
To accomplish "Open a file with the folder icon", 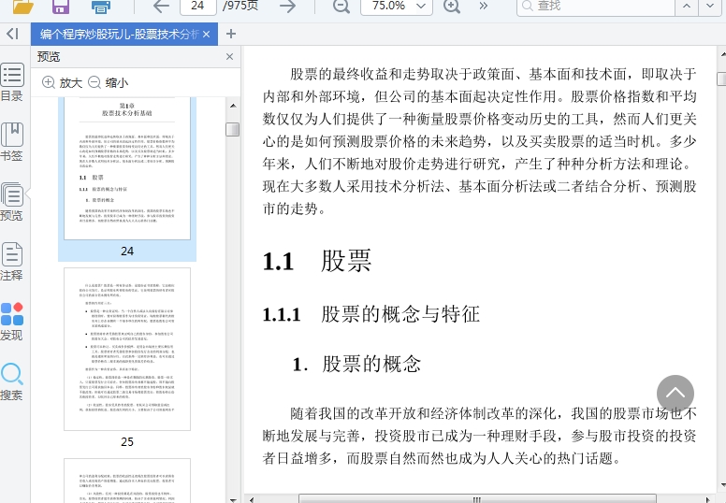I will pos(23,6).
